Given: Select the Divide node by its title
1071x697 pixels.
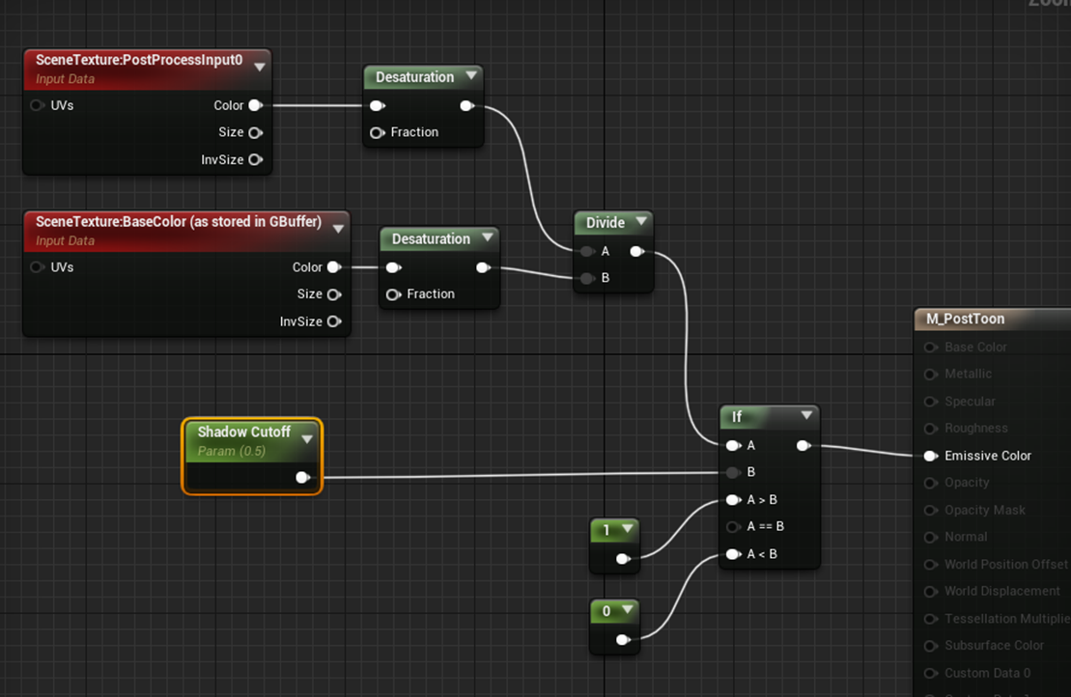Looking at the screenshot, I should point(606,223).
